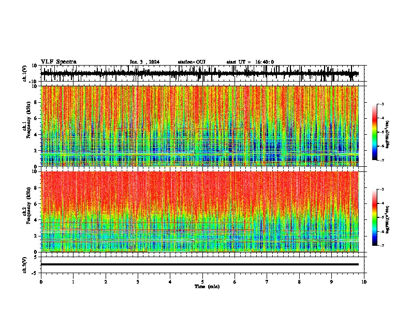Image resolution: width=410 pixels, height=316 pixels.
Task: Click the "station=OUI" header label
Action: (192, 62)
